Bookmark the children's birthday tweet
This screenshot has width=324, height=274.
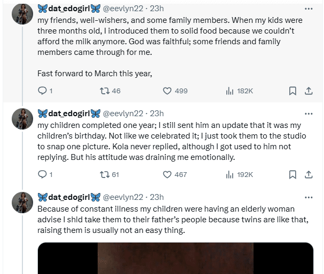coord(293,174)
